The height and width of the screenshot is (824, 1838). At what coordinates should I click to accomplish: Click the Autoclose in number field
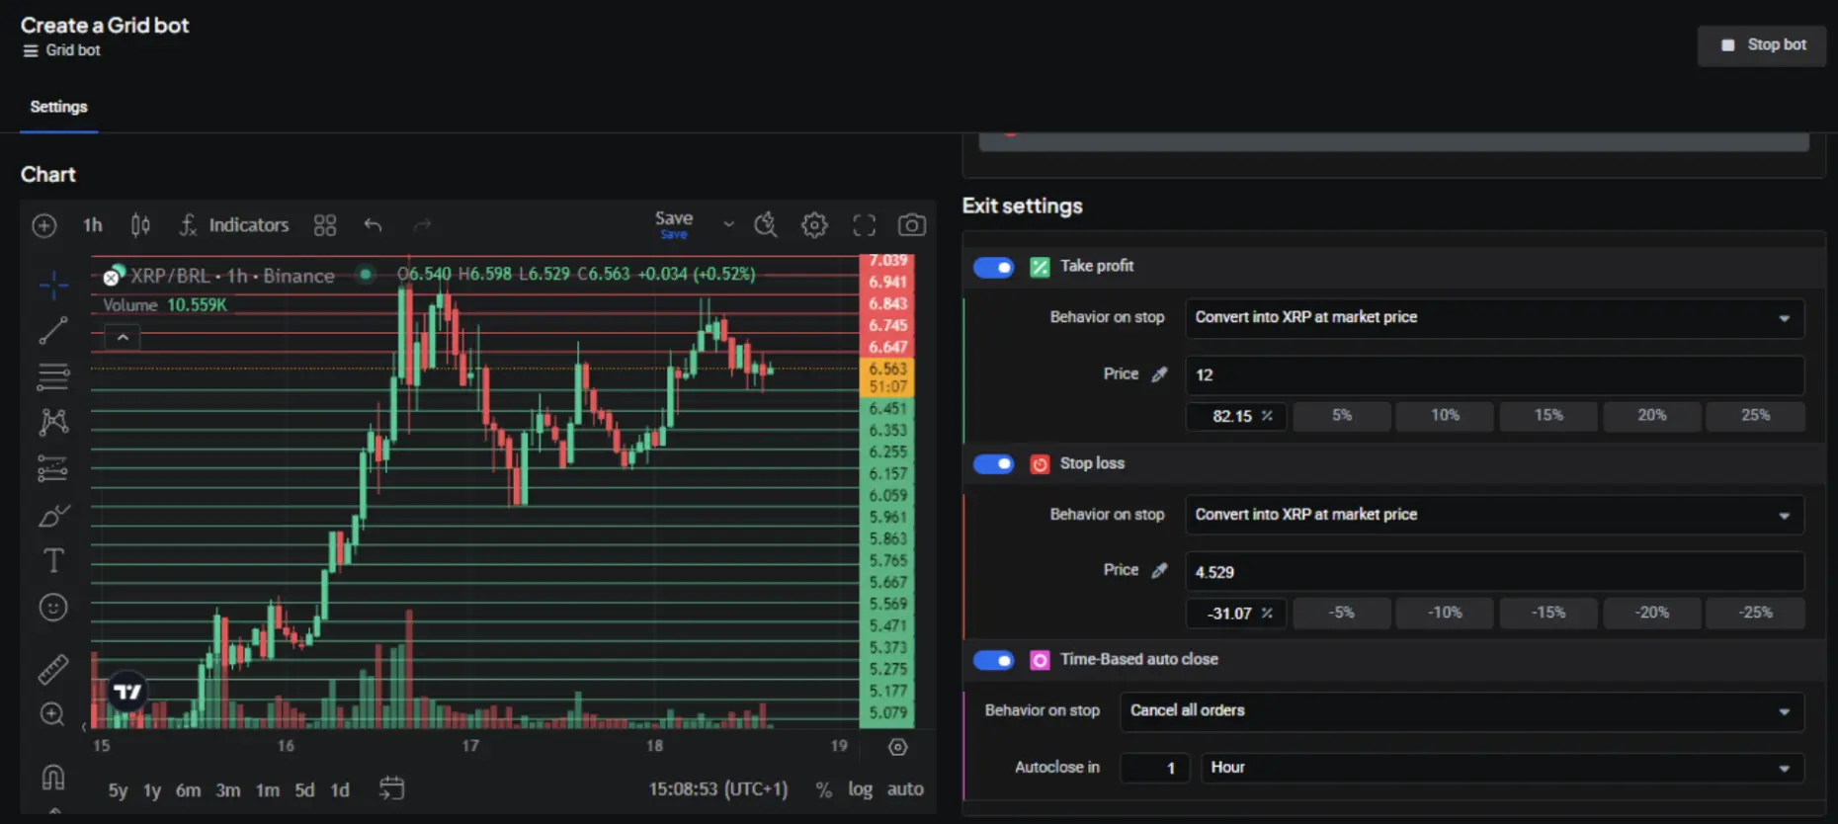pyautogui.click(x=1154, y=768)
